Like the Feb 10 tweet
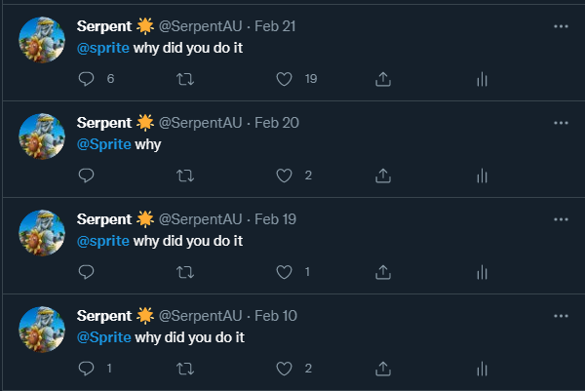This screenshot has width=585, height=391. point(285,369)
